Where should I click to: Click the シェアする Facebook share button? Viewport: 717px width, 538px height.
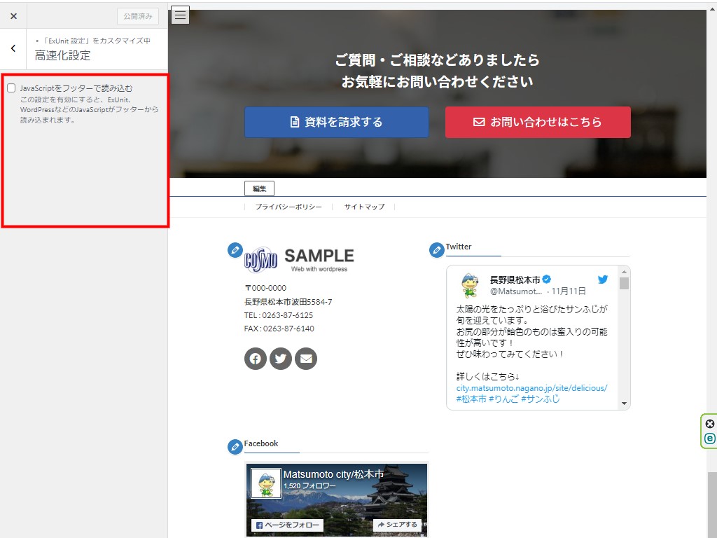(x=397, y=525)
